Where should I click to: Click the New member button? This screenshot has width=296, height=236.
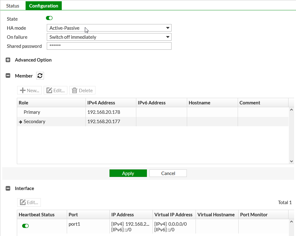[x=29, y=90]
